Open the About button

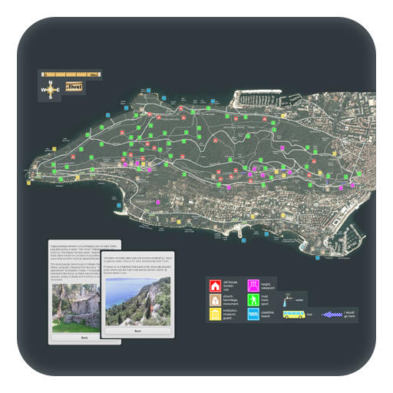(x=74, y=87)
